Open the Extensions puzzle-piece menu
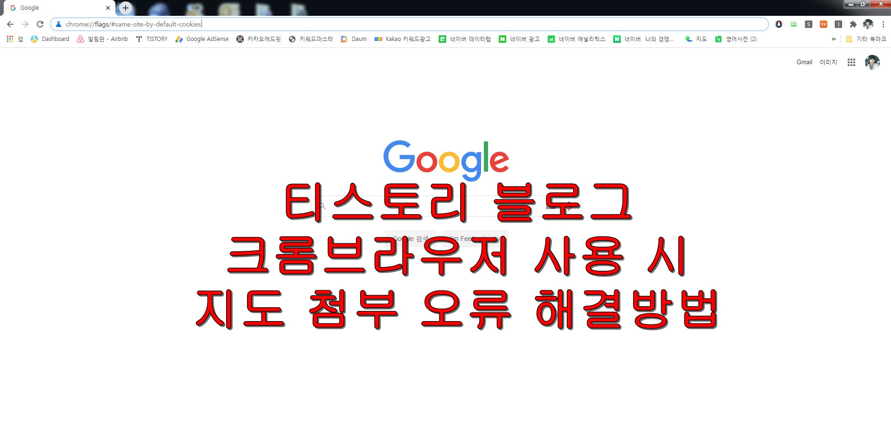891x443 pixels. [853, 24]
